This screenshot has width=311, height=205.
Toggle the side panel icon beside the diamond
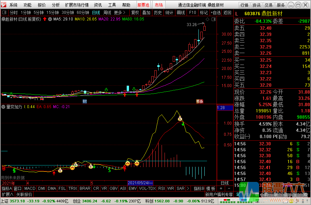click(x=213, y=19)
